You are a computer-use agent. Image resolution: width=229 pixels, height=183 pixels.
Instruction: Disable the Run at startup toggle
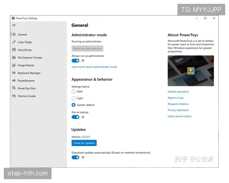pos(76,117)
